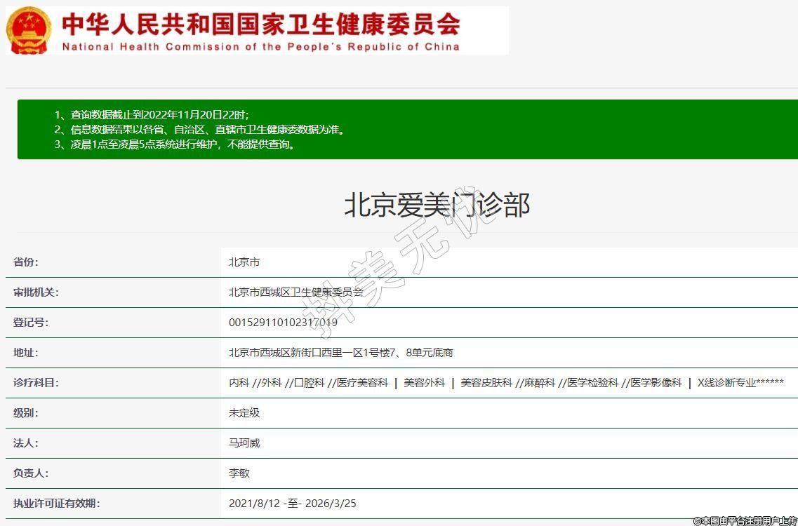Viewport: 798px width, 526px height.
Task: Select the legal person name 马珂威
Action: (244, 443)
